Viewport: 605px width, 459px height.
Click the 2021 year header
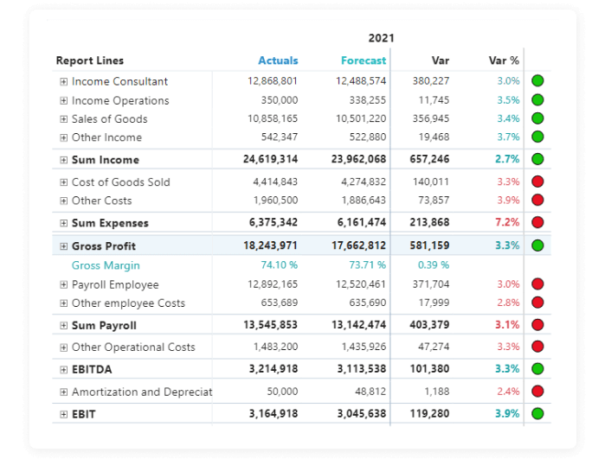pos(381,38)
